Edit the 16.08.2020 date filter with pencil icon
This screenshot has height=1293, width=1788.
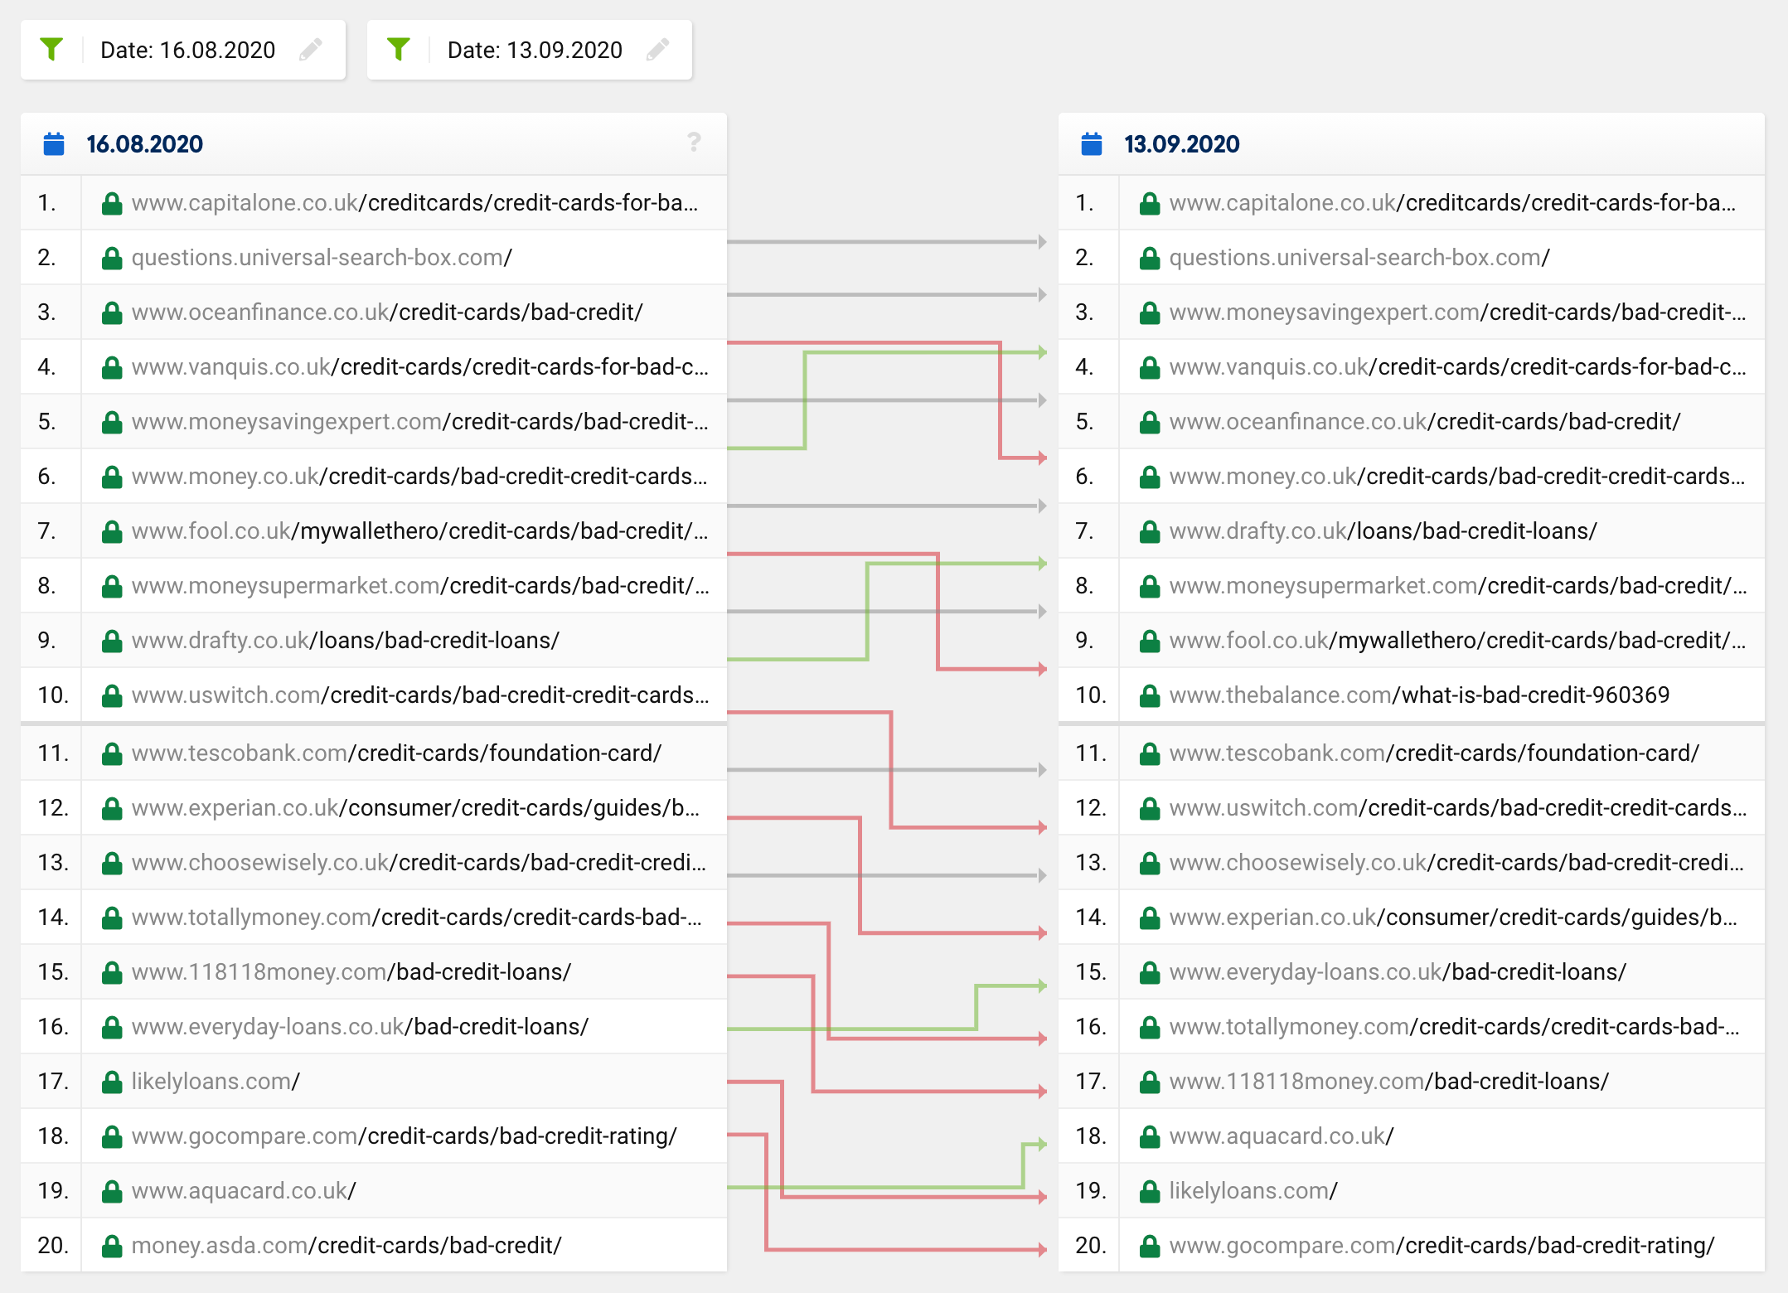(x=311, y=50)
